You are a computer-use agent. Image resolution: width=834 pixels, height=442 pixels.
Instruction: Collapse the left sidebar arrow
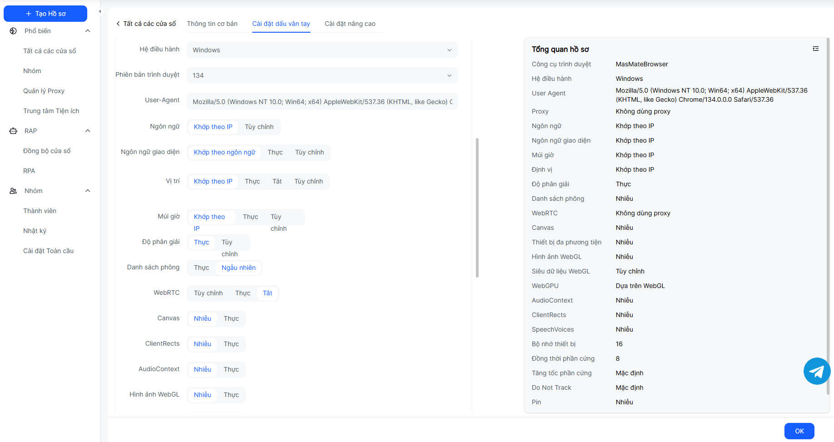coord(100,11)
